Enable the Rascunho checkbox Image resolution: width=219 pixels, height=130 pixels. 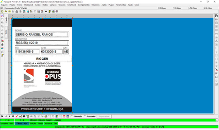pyautogui.click(x=85, y=116)
